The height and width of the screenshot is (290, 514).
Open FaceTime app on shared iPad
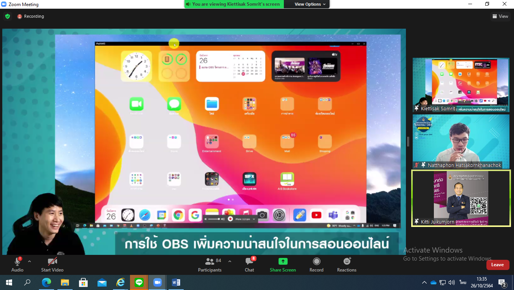pos(136,104)
